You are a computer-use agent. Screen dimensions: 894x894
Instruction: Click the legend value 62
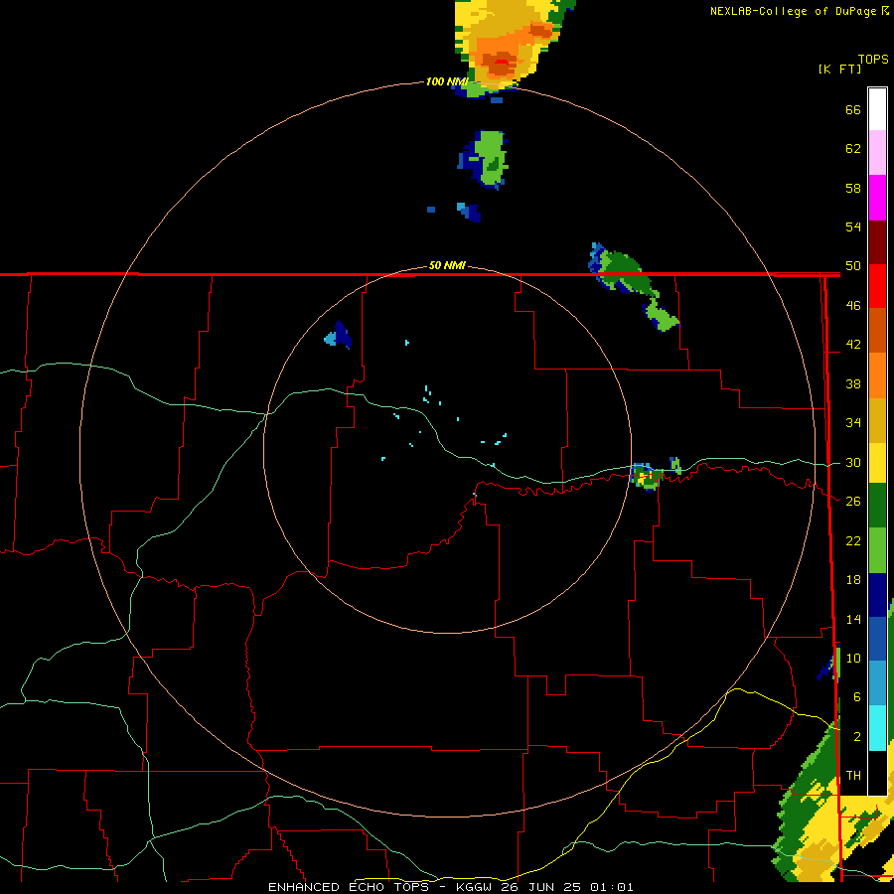coord(853,149)
